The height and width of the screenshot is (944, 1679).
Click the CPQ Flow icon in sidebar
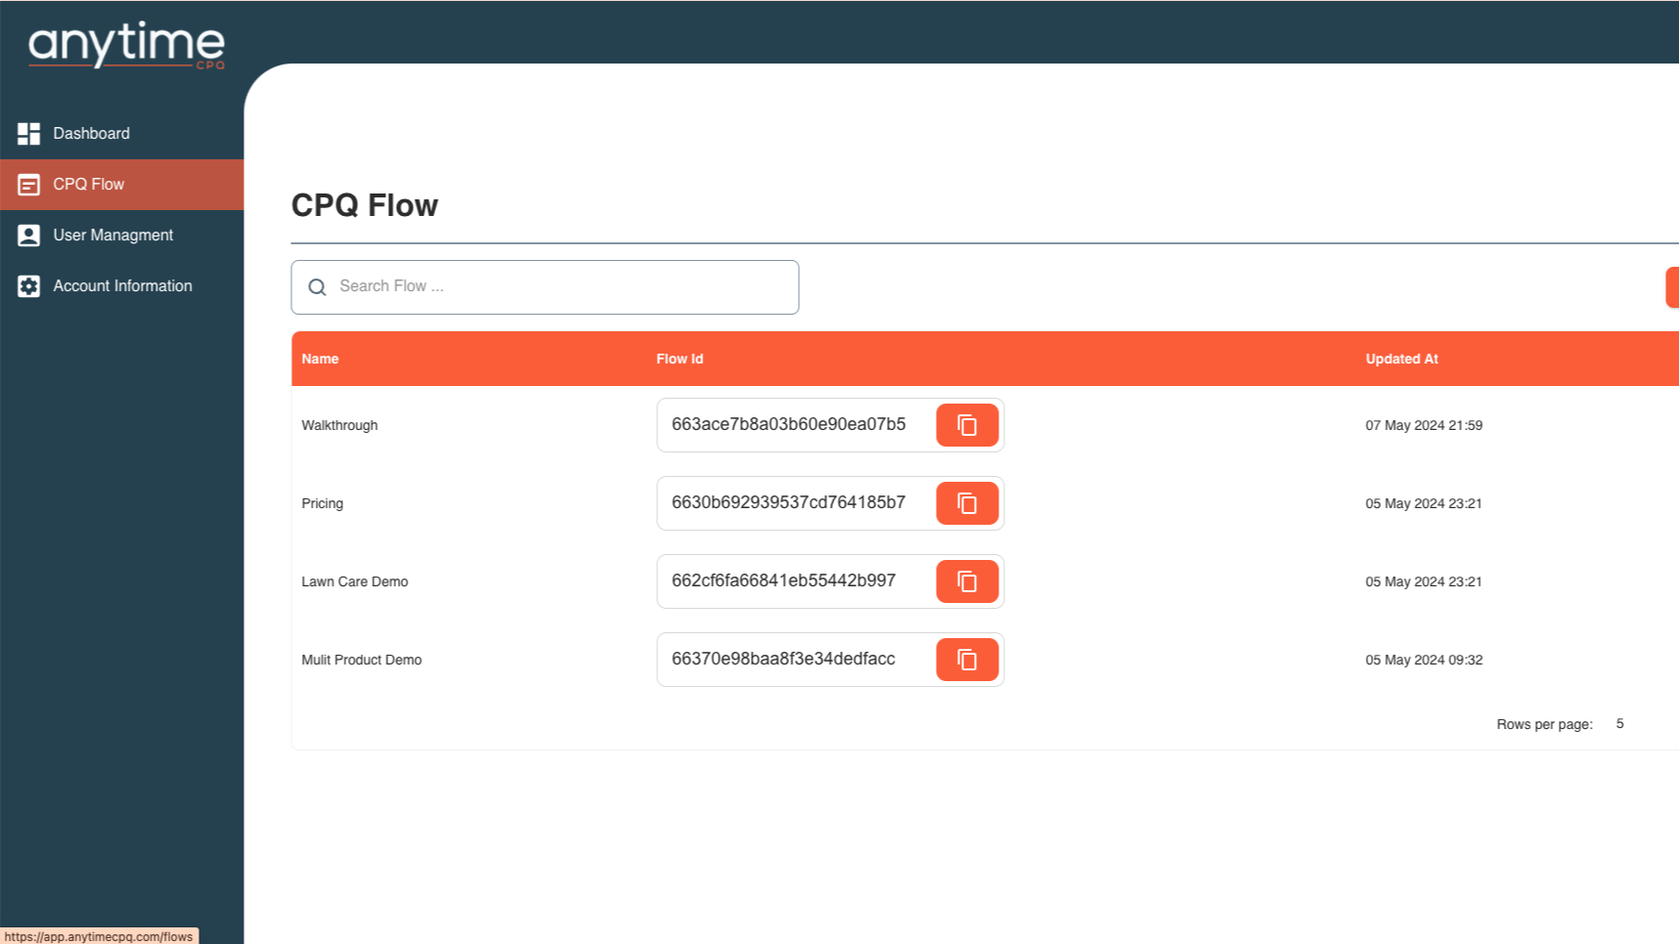(28, 185)
